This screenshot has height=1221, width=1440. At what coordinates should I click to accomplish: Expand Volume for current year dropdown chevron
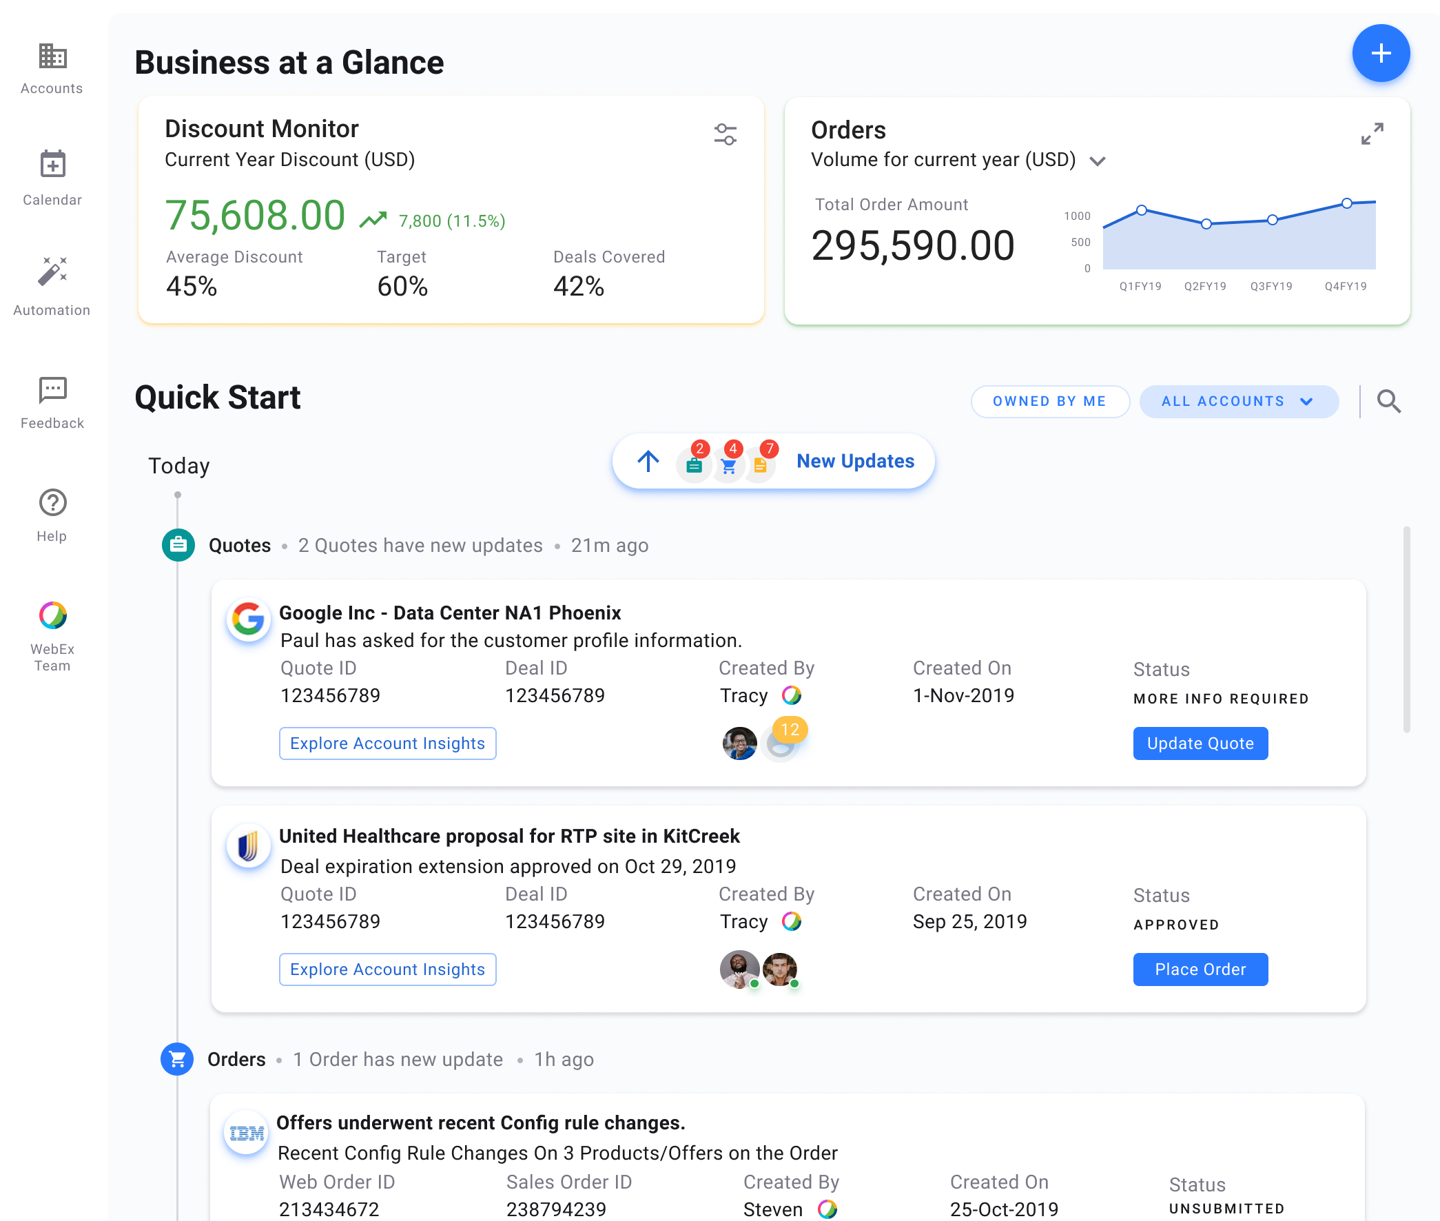point(1097,161)
